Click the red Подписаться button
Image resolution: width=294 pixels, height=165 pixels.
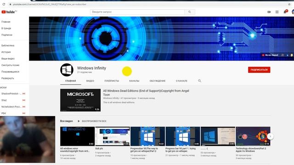click(x=259, y=70)
